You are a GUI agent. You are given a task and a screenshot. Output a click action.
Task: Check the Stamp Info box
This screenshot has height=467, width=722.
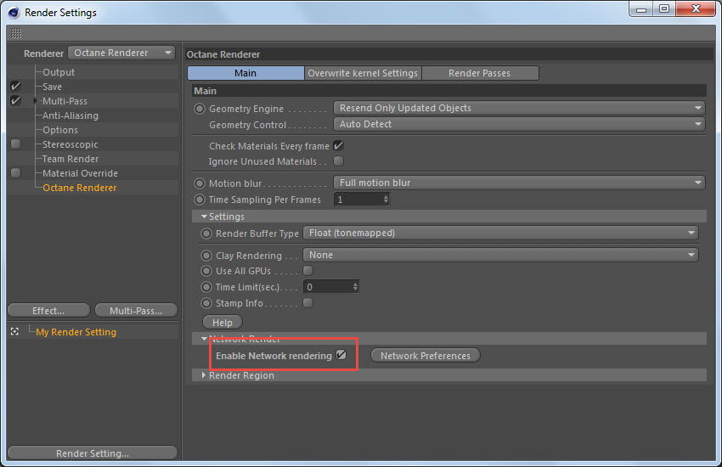click(x=308, y=303)
